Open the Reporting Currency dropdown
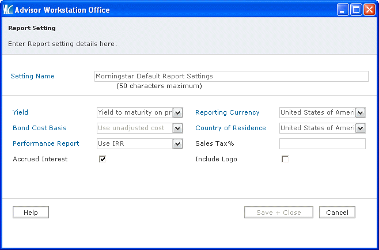 click(x=360, y=113)
